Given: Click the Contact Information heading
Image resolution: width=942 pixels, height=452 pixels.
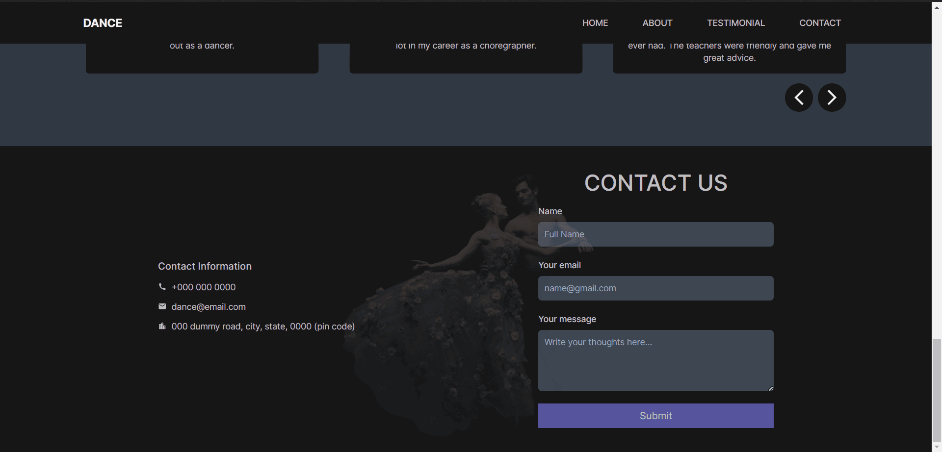Looking at the screenshot, I should pos(205,266).
